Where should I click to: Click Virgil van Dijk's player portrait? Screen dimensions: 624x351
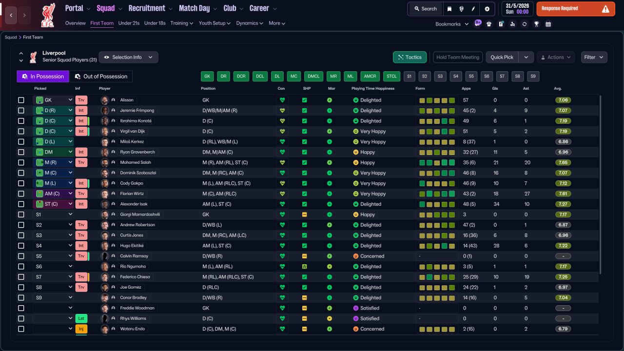(104, 131)
